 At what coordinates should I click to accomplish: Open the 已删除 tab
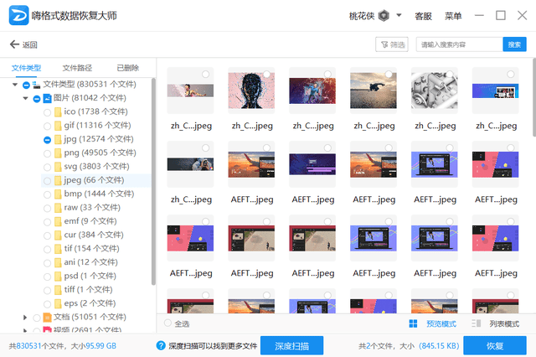point(128,68)
